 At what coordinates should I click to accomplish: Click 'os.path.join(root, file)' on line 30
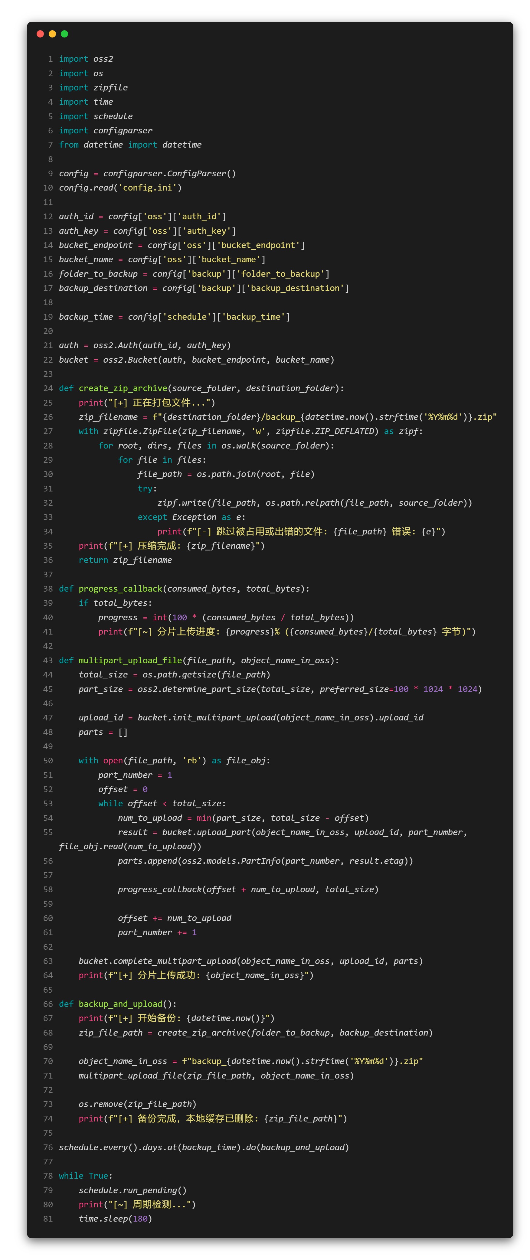click(x=255, y=474)
